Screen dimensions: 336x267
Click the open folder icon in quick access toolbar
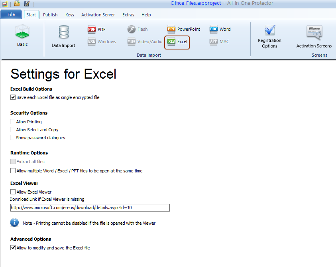[17, 4]
